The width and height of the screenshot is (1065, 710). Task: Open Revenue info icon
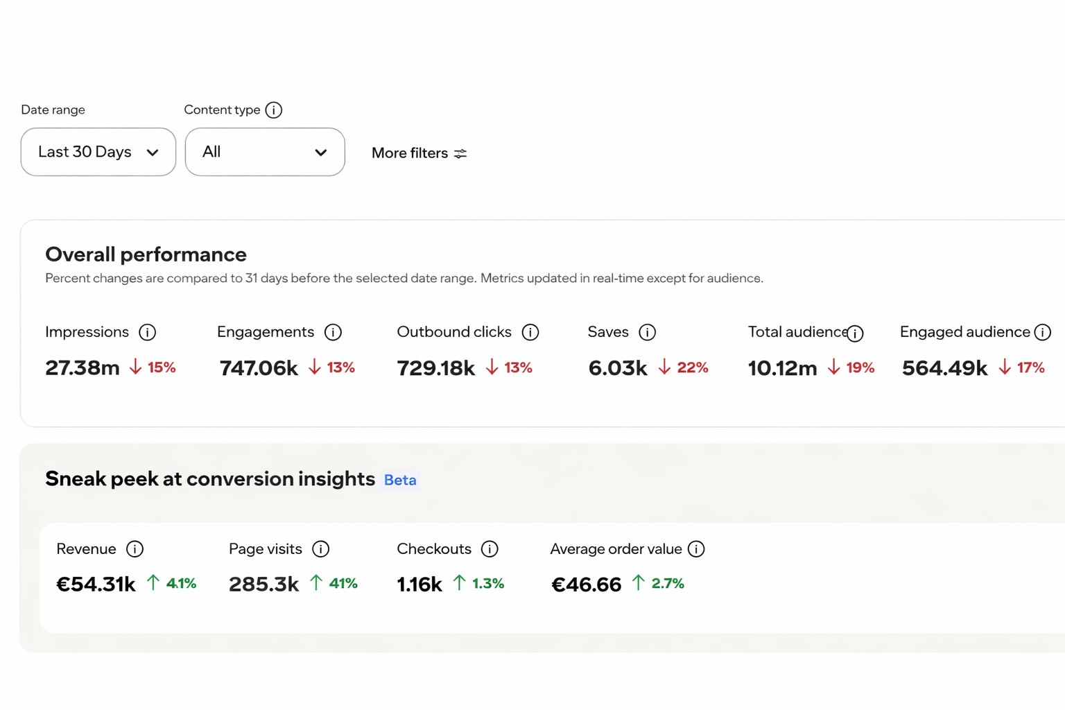point(135,549)
